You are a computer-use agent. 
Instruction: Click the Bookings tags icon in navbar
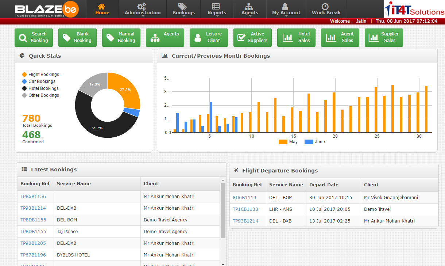click(182, 6)
